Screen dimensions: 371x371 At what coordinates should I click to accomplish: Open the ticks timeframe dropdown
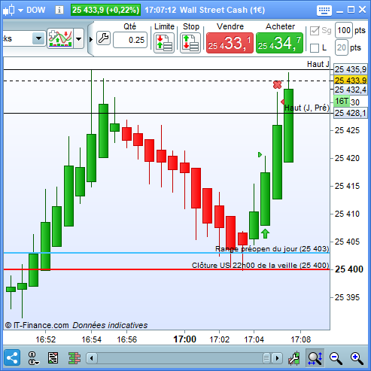[38, 38]
